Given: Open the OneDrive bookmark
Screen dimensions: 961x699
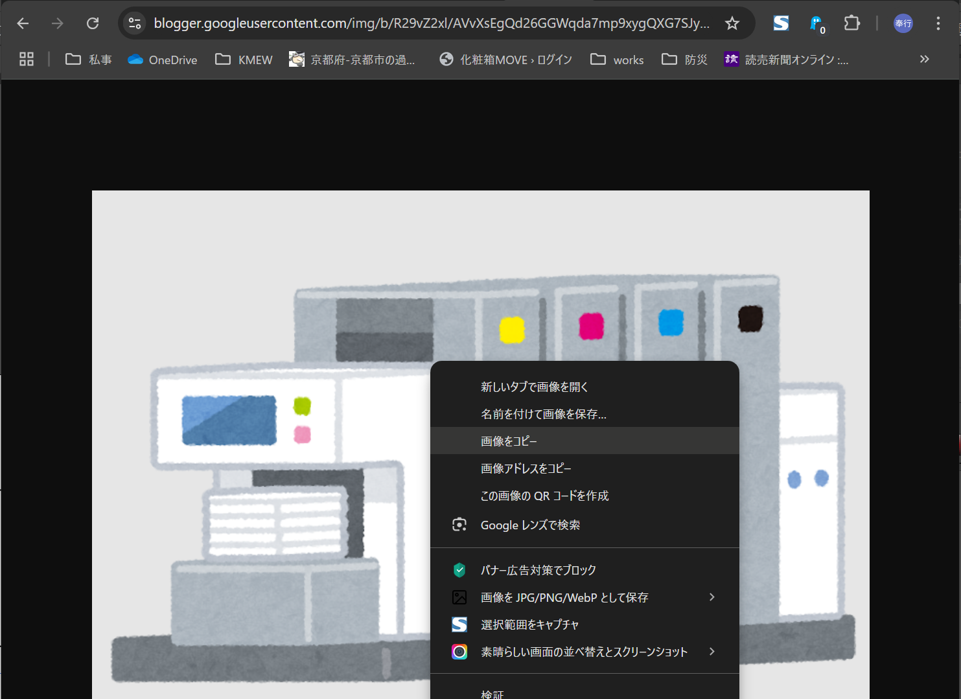Looking at the screenshot, I should [x=163, y=60].
